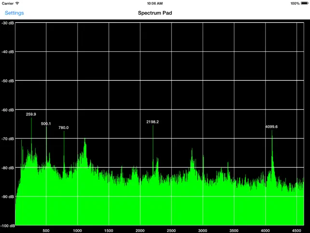Click the -100 dB axis label
The height and width of the screenshot is (233, 310).
(x=8, y=226)
